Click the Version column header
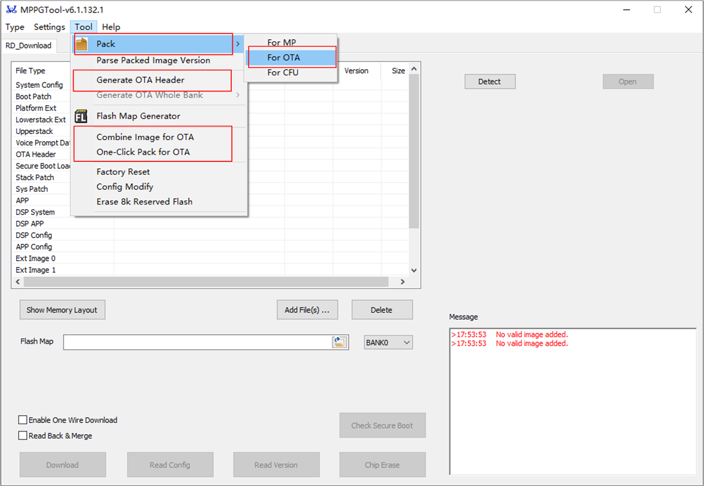This screenshot has width=704, height=486. [357, 71]
